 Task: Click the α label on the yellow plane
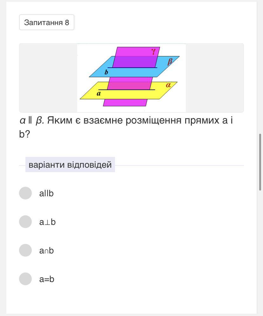pyautogui.click(x=168, y=85)
